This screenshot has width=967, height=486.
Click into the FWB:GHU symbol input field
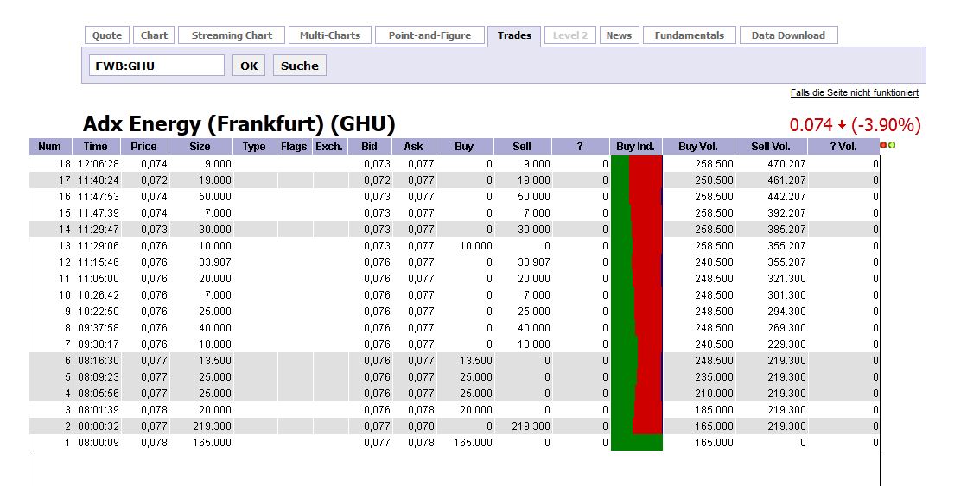pyautogui.click(x=156, y=66)
